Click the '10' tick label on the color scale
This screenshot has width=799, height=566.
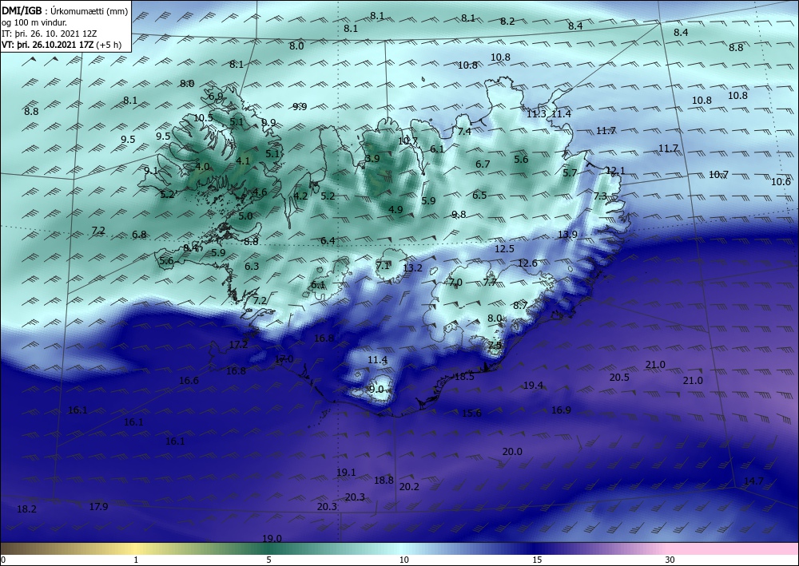point(404,560)
